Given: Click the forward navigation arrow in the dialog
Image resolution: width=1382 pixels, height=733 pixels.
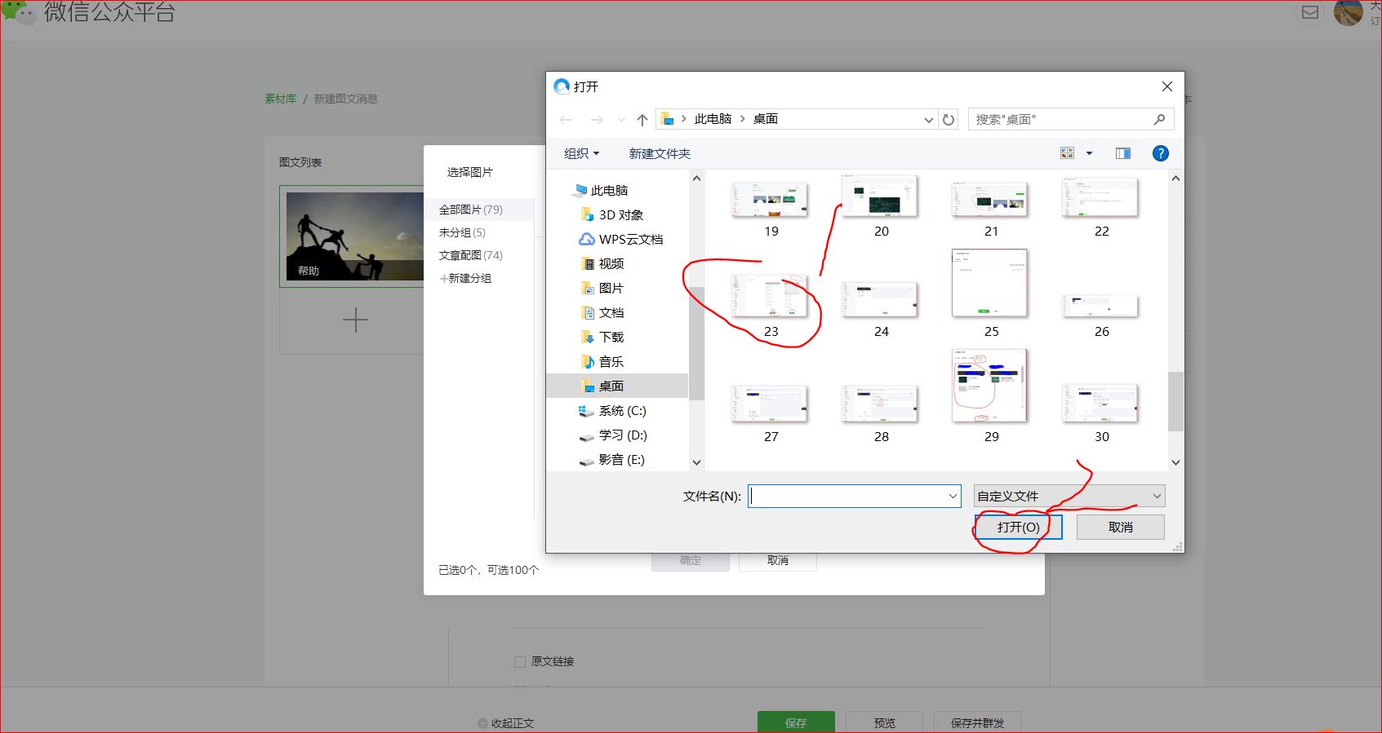Looking at the screenshot, I should [x=597, y=120].
